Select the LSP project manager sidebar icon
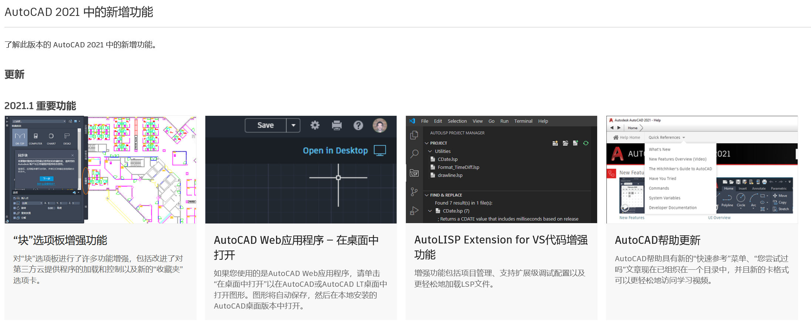 click(414, 173)
